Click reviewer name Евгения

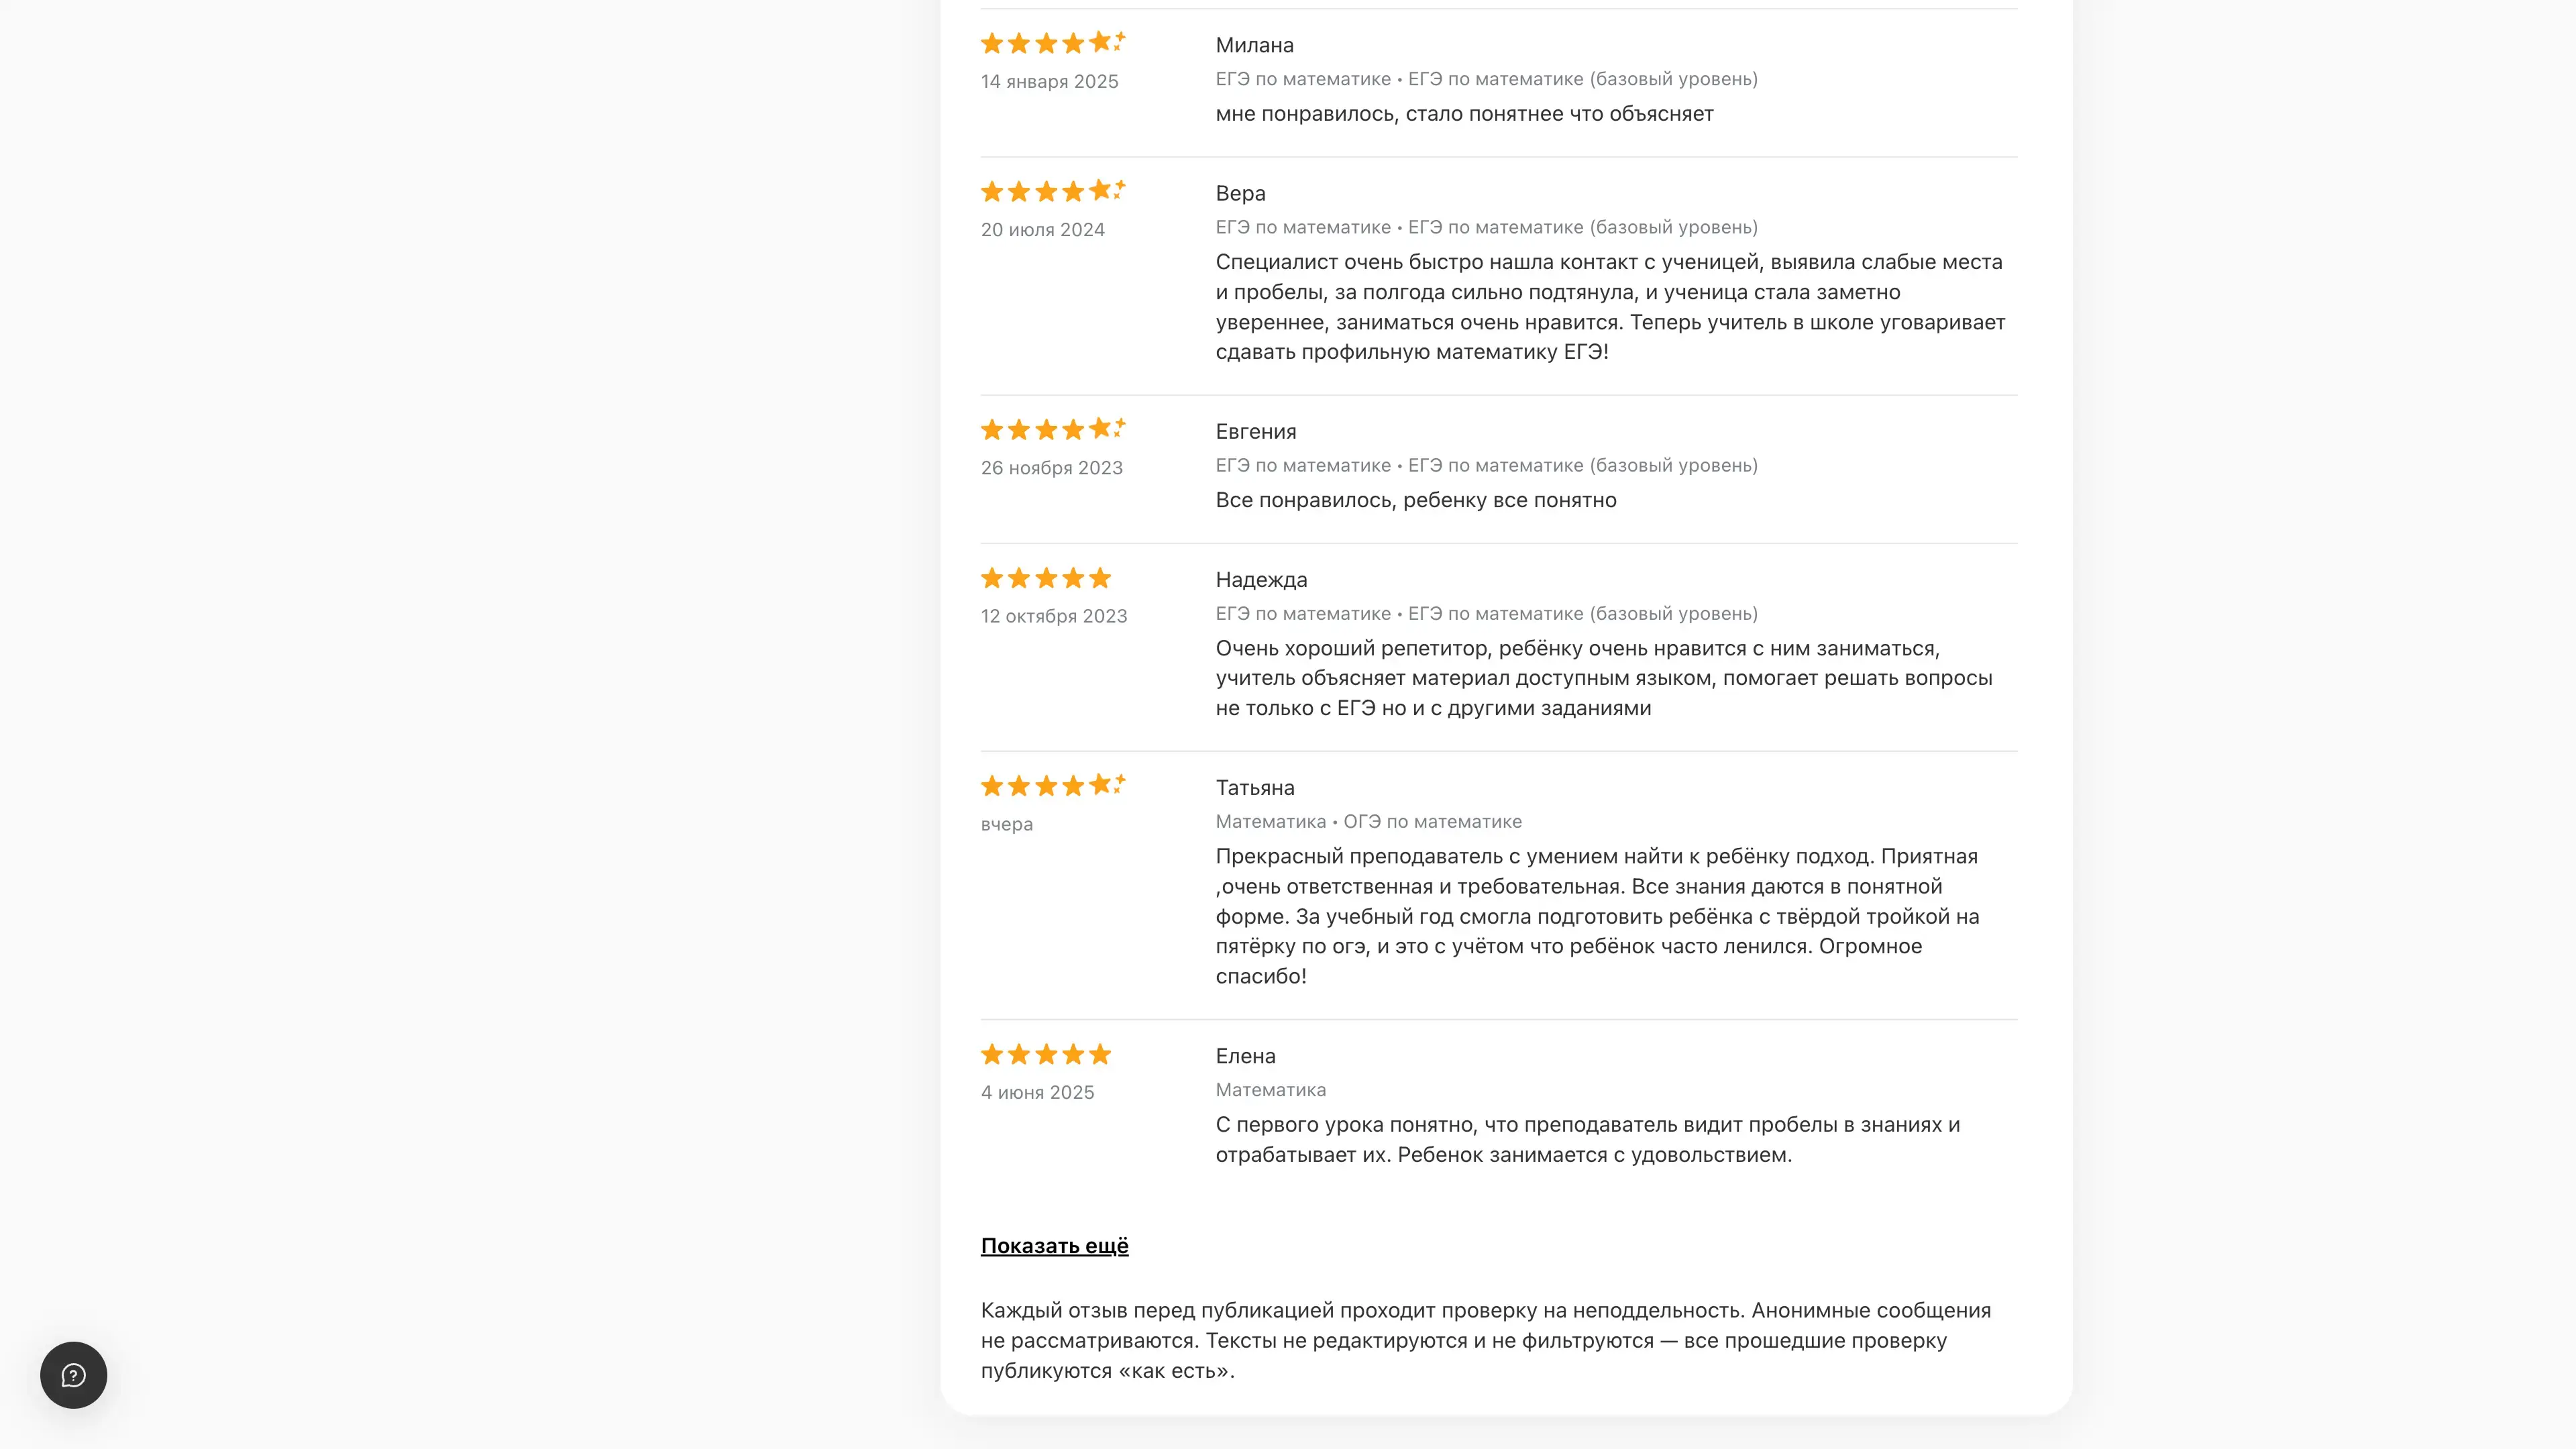tap(1255, 431)
